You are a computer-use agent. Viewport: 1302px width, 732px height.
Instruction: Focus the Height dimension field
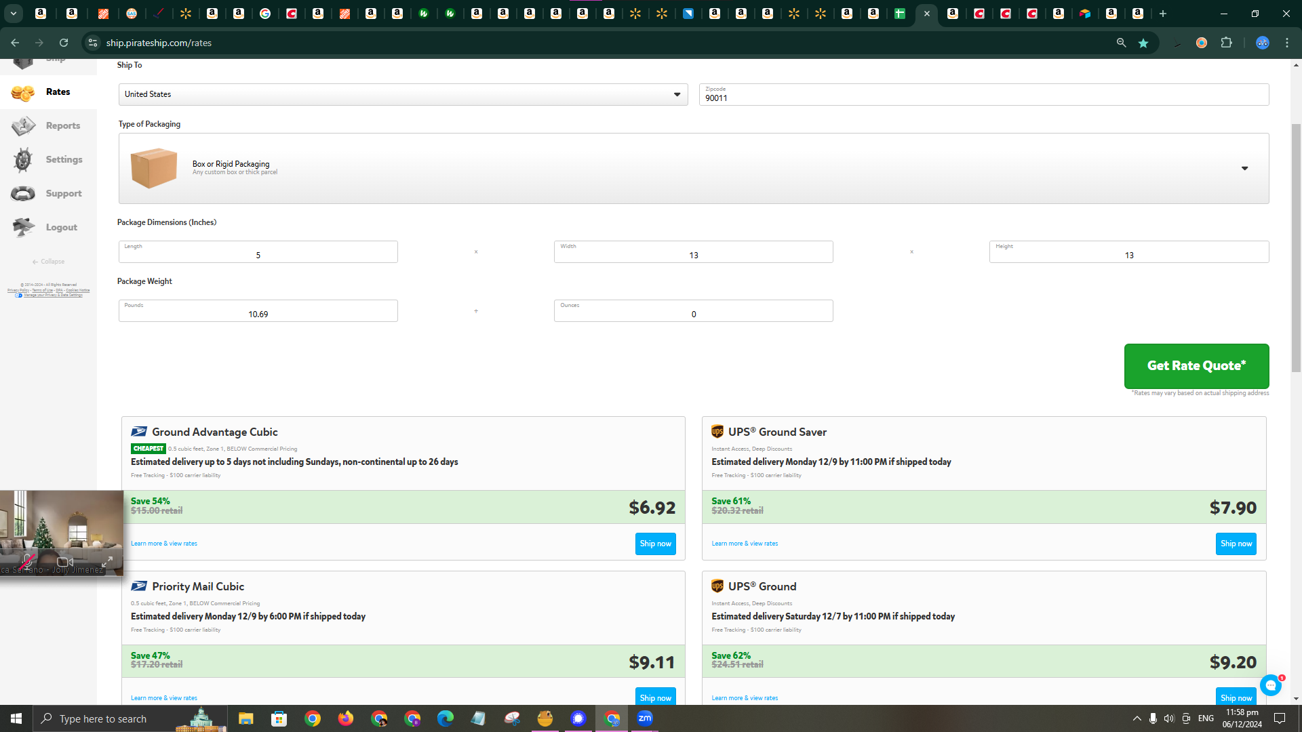click(1128, 251)
